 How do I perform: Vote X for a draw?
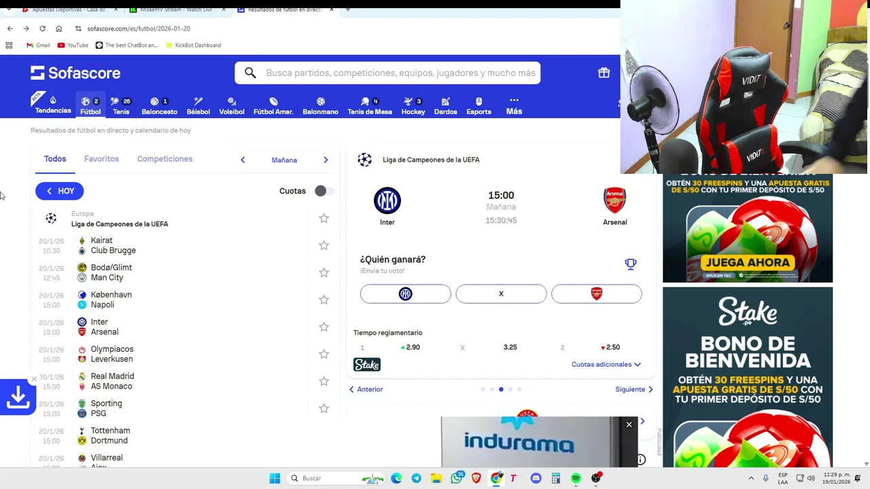(x=501, y=293)
